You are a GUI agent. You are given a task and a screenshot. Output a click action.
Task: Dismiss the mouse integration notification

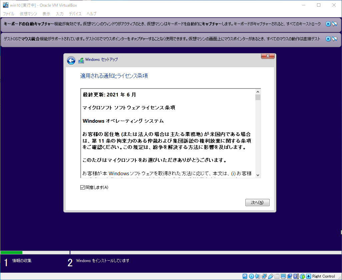[x=328, y=39]
